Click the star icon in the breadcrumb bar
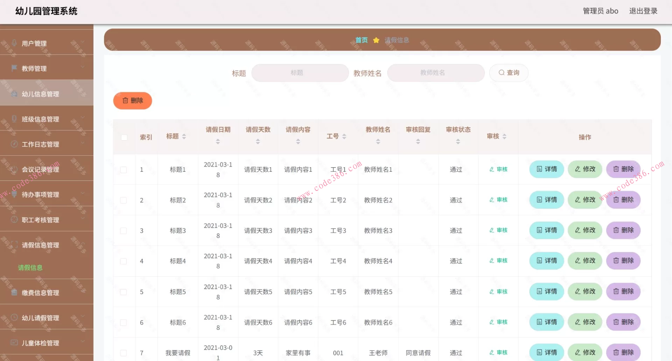 click(x=376, y=40)
